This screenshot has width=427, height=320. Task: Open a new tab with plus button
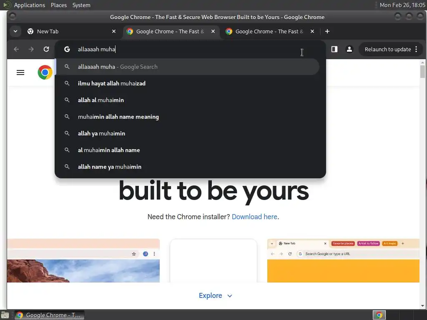[327, 31]
